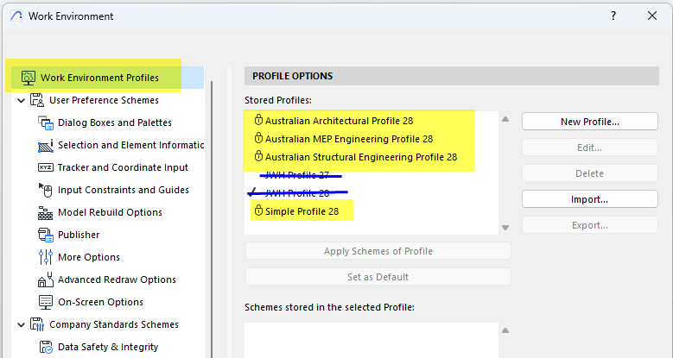This screenshot has height=358, width=673.
Task: Click the More Options sliders icon
Action: [x=46, y=257]
